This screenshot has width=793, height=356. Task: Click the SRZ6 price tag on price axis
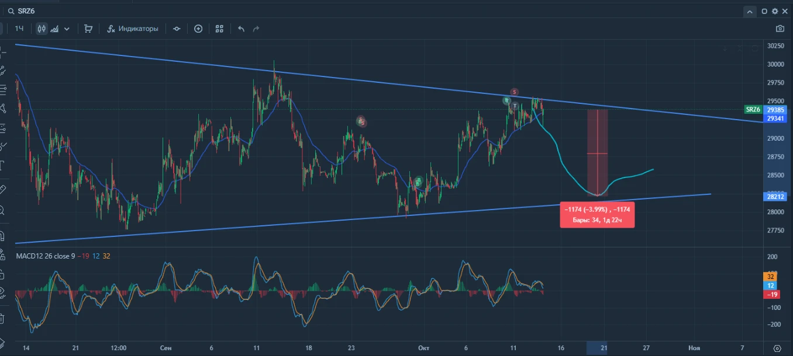pos(753,110)
